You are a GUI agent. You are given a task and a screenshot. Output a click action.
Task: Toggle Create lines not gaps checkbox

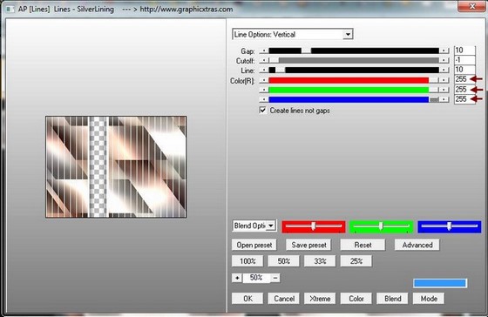click(x=263, y=110)
